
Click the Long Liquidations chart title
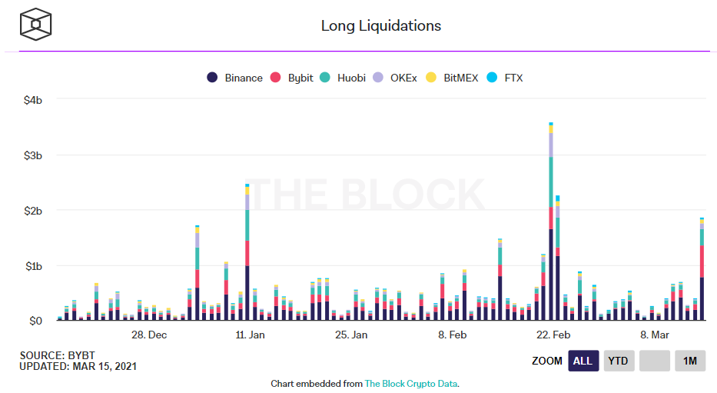[381, 25]
